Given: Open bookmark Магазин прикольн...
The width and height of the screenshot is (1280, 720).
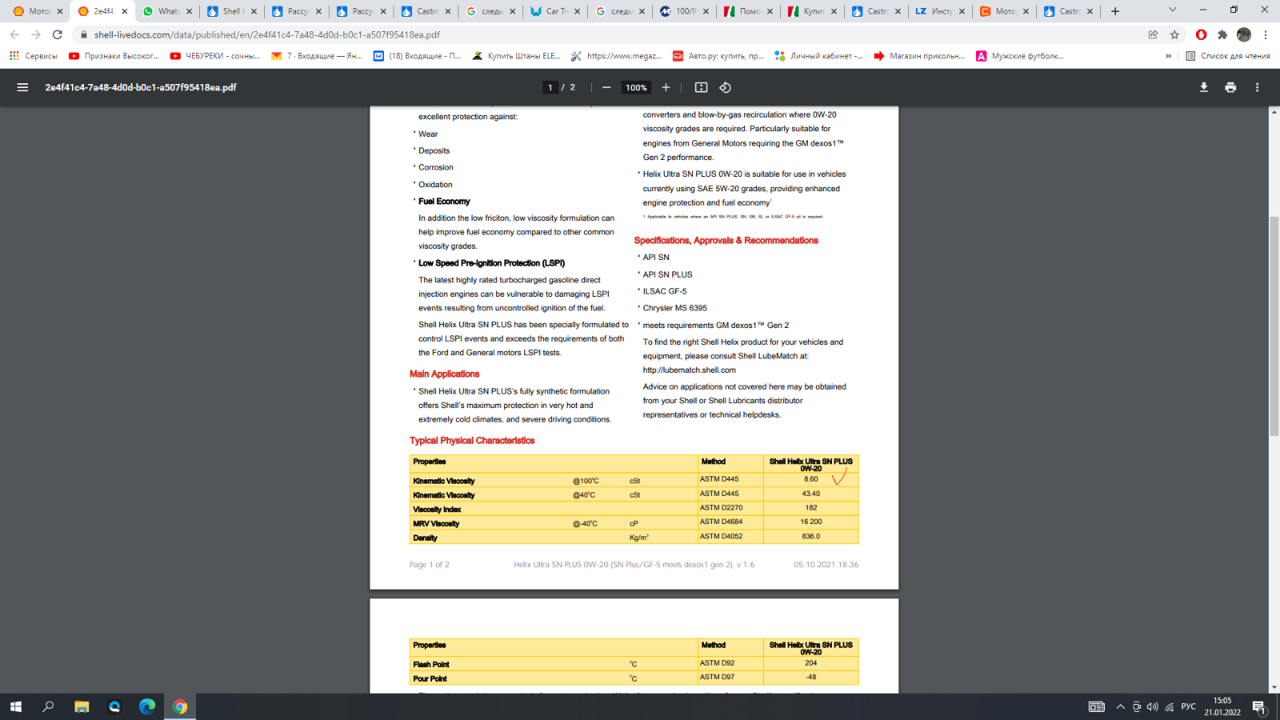Looking at the screenshot, I should [x=919, y=56].
